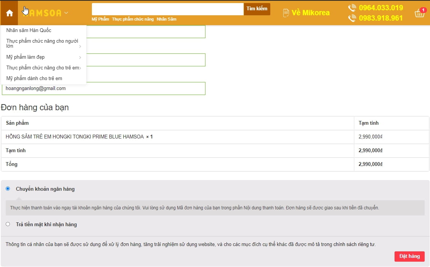430x267 pixels.
Task: Click the Tạm tính column header
Action: (x=369, y=123)
